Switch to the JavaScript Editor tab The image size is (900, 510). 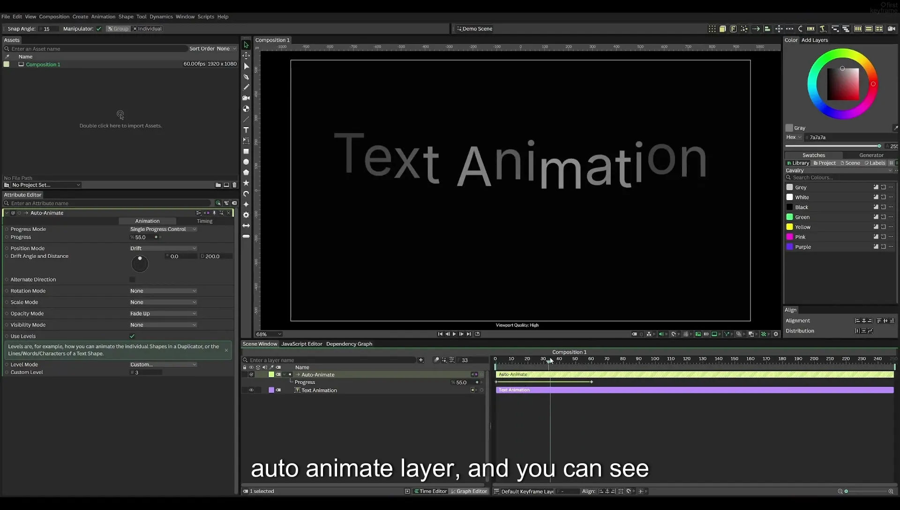tap(301, 344)
